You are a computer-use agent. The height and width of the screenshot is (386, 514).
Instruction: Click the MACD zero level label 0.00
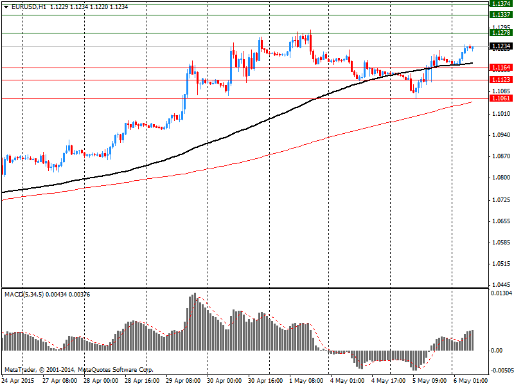(497, 351)
